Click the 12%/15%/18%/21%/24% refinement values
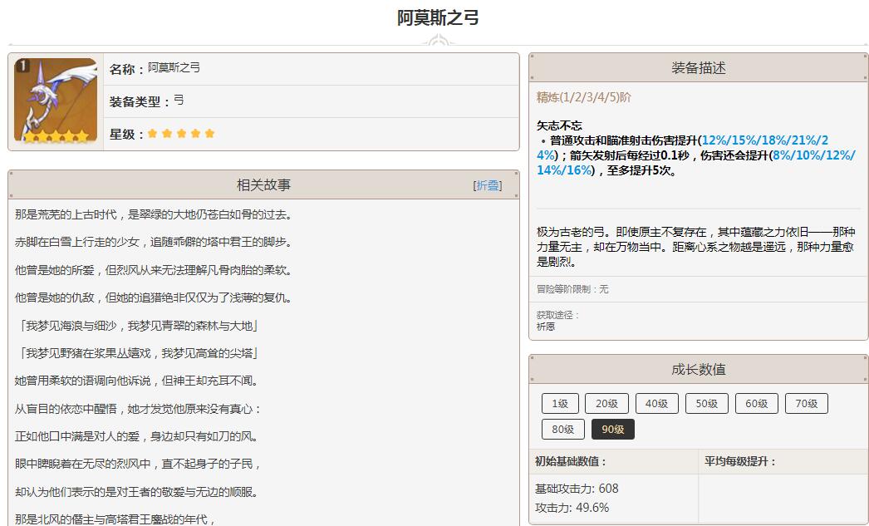 682,148
